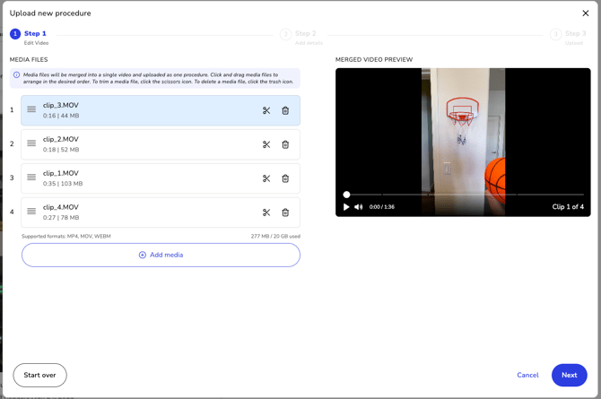Remove clip_2.MOV using the trash icon
The image size is (601, 399).
pos(285,144)
